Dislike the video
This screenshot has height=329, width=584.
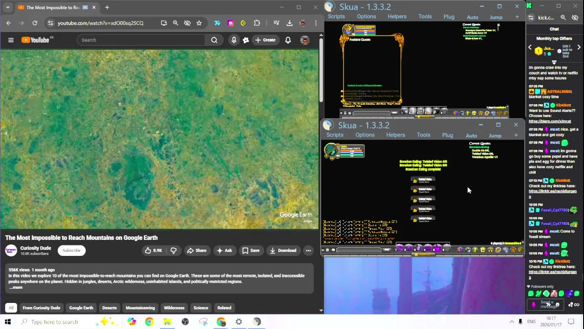tap(173, 250)
